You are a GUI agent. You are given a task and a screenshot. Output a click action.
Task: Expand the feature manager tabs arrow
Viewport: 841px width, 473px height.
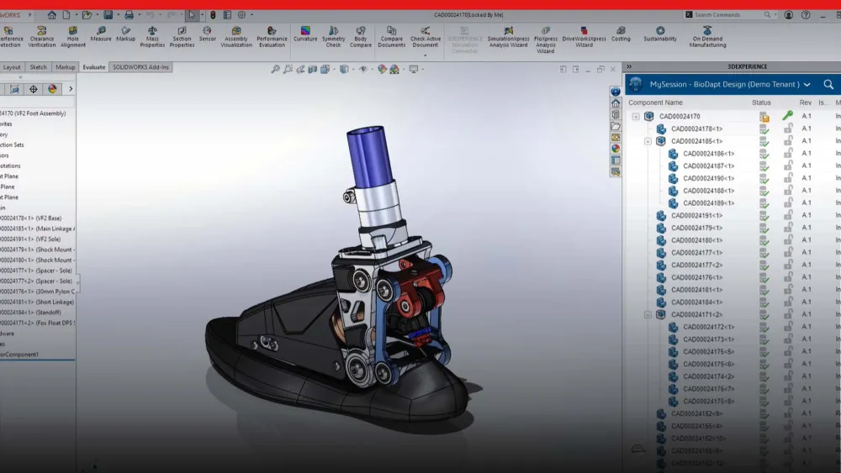pos(71,89)
